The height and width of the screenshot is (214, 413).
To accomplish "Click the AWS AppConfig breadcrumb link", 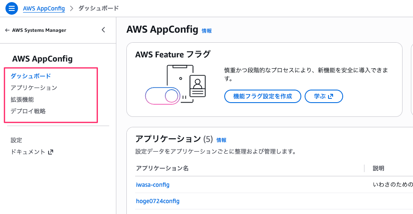I will coord(44,8).
